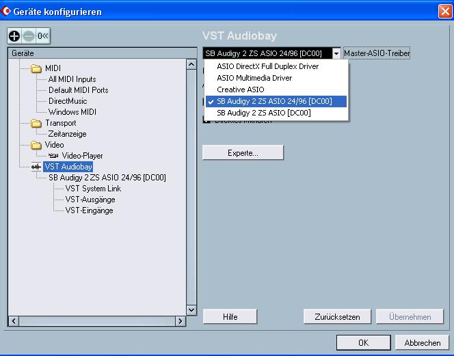454x356 pixels.
Task: Click the Hilfe button
Action: click(230, 316)
